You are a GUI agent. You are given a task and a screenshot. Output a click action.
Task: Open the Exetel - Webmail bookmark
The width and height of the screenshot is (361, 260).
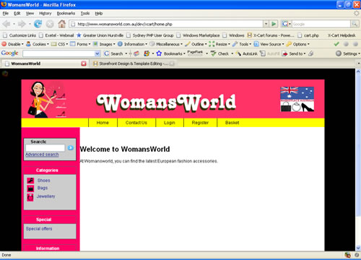coord(56,35)
